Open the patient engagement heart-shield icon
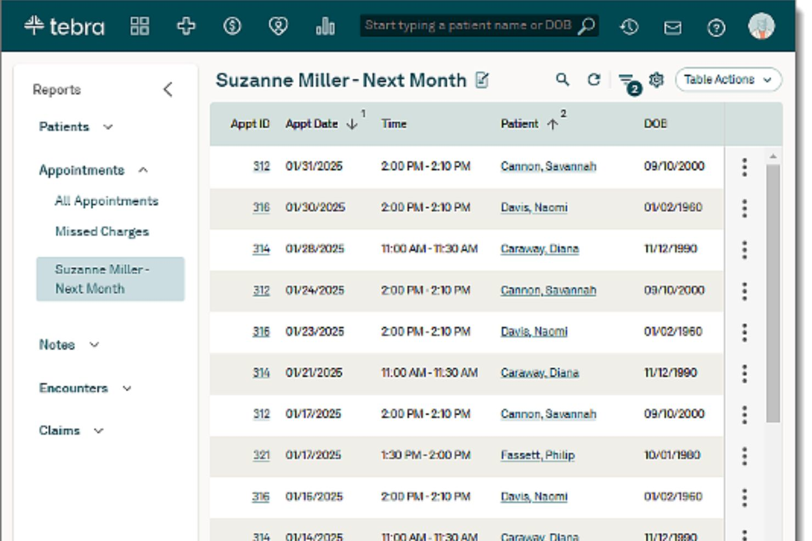 click(278, 26)
